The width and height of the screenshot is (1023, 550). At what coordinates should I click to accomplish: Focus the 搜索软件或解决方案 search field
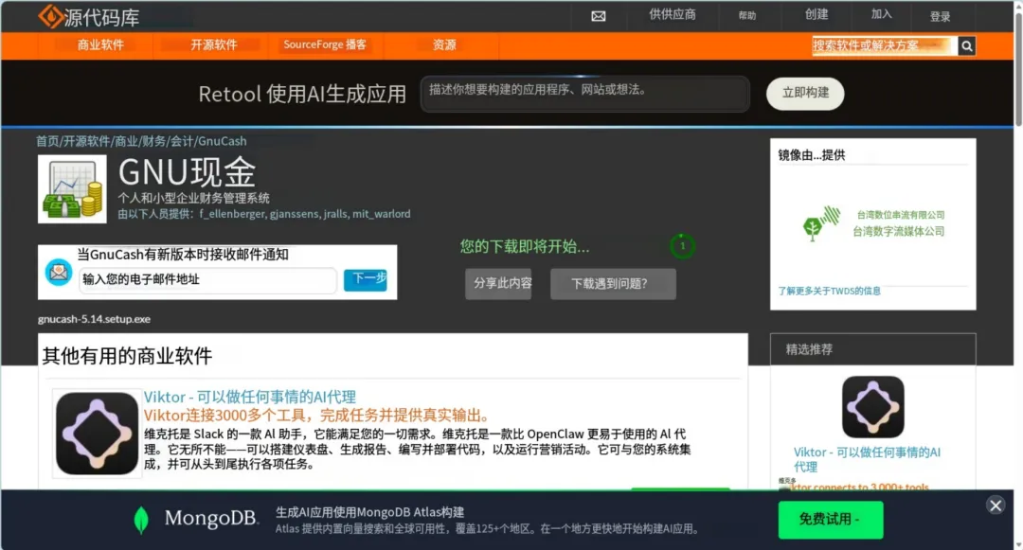click(x=885, y=45)
